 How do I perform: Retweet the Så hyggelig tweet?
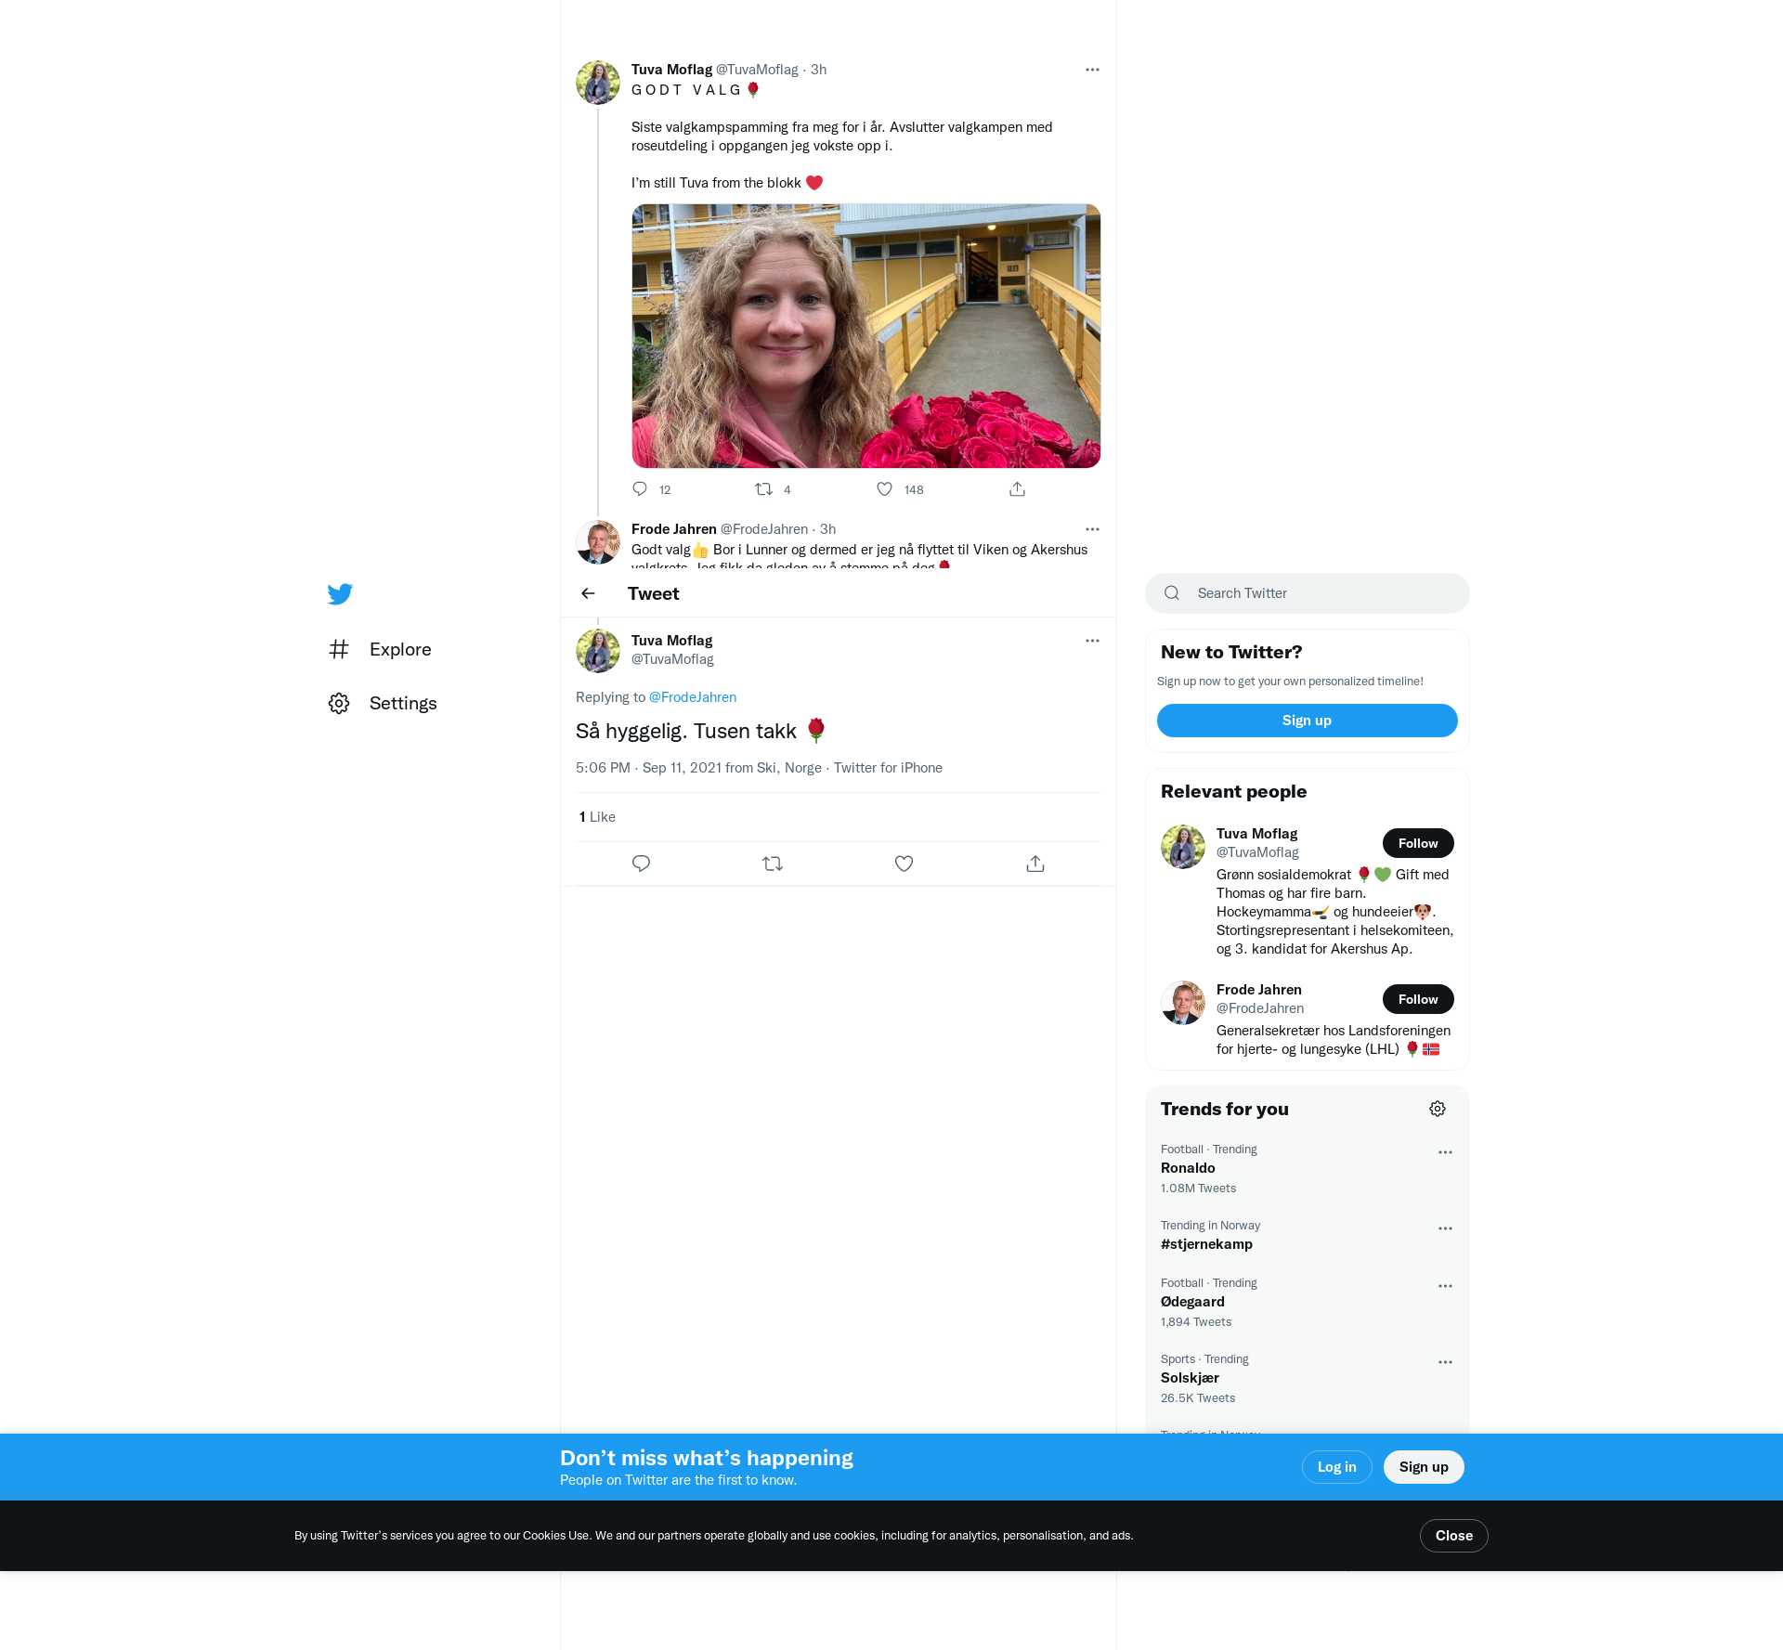tap(773, 864)
